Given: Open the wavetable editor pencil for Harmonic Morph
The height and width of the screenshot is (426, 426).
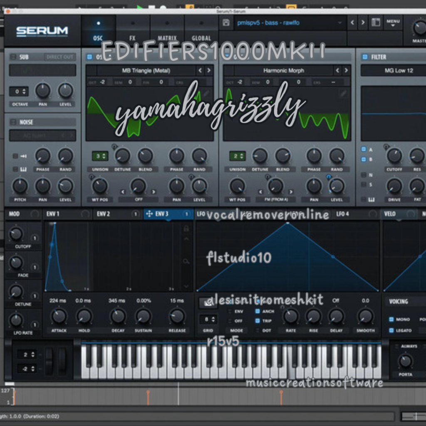Looking at the screenshot, I should click(x=344, y=94).
